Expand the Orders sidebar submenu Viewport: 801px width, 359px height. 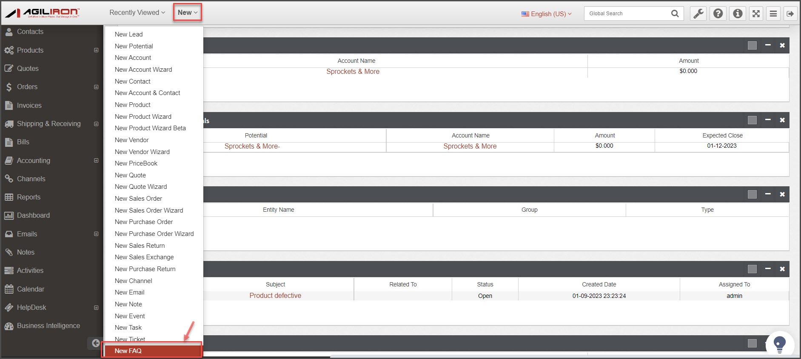(96, 87)
